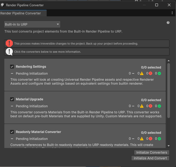Click the pending dash icon under Material Upgrade
This screenshot has width=176, height=167.
pyautogui.click(x=12, y=106)
